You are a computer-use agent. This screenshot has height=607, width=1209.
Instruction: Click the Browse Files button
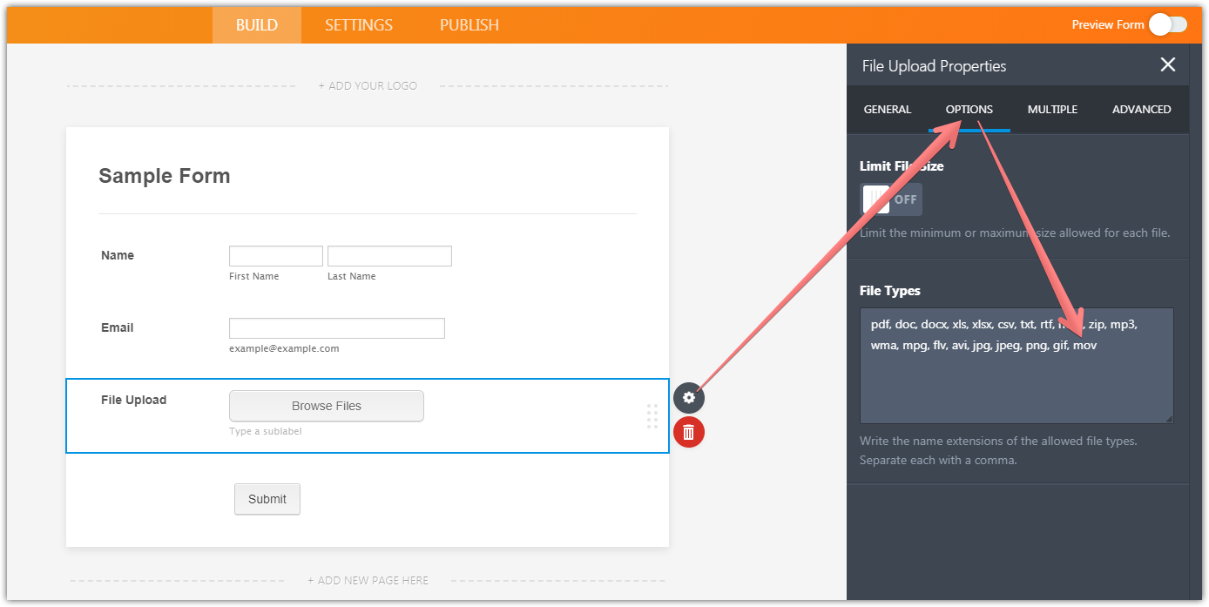(327, 406)
